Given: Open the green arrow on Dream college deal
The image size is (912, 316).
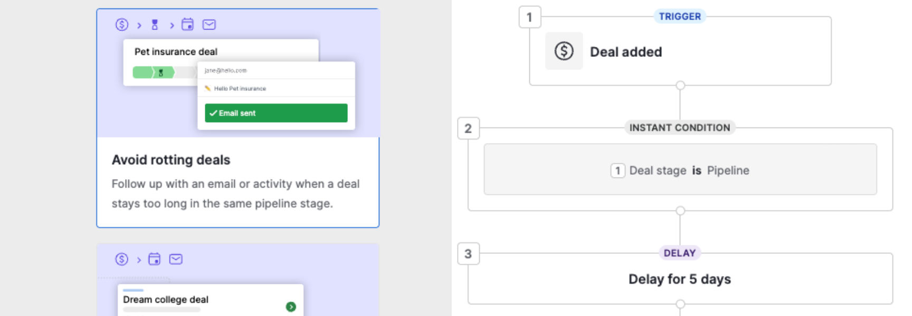Looking at the screenshot, I should [x=290, y=307].
